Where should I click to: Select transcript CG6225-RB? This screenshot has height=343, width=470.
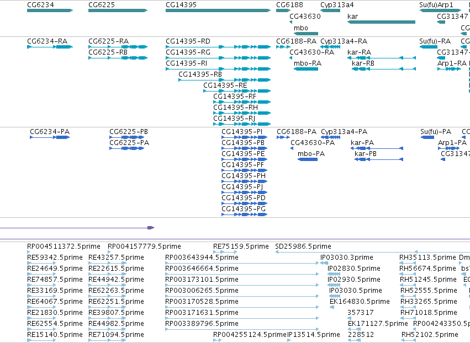pyautogui.click(x=108, y=52)
